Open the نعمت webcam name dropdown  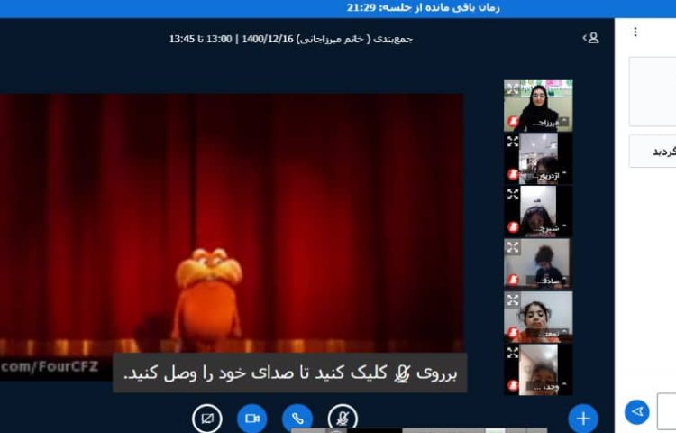548,334
